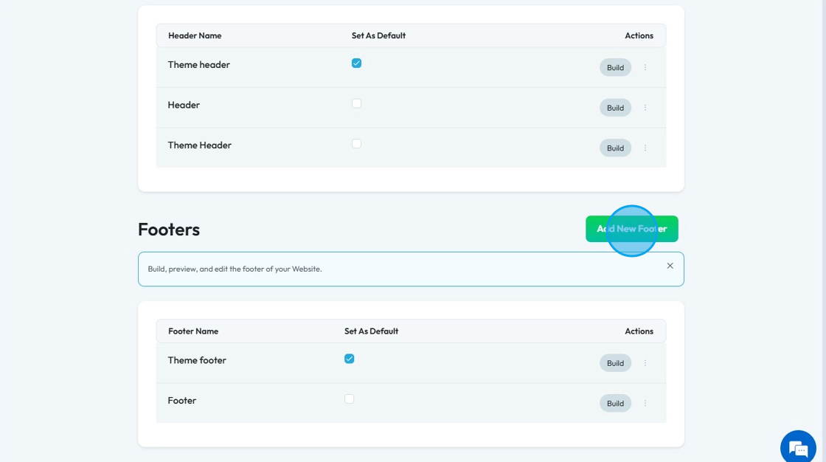Open actions menu for Theme footer row
Screen dimensions: 826x462
click(x=645, y=363)
